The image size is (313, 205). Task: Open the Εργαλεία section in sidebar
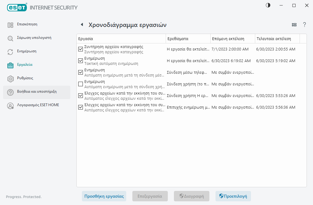tap(25, 65)
